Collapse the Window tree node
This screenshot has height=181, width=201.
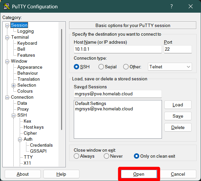pyautogui.click(x=7, y=61)
